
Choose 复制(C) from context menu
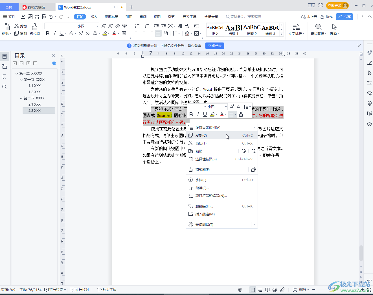(222, 136)
